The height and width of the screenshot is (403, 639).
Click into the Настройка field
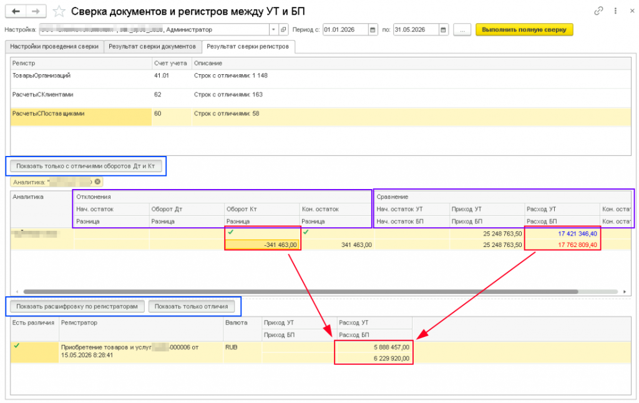click(154, 30)
